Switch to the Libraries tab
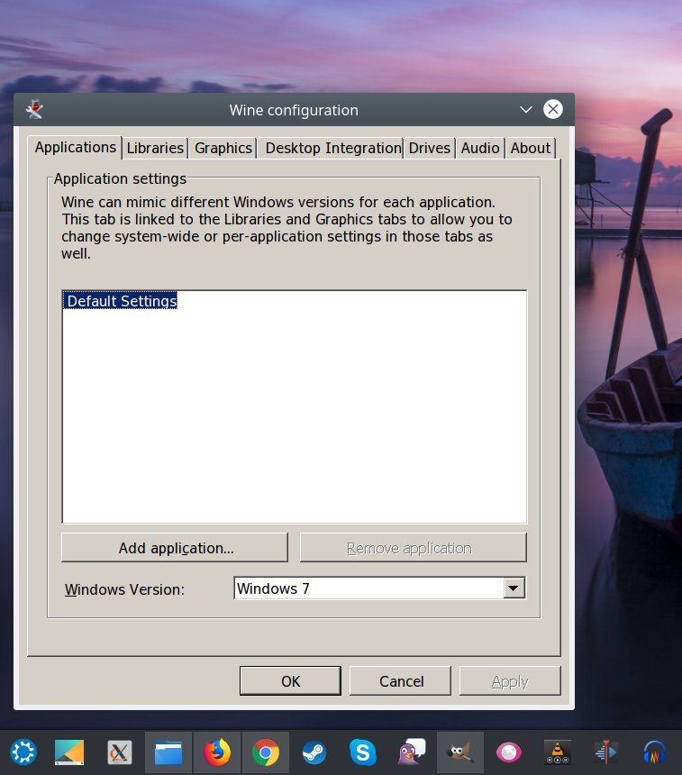Screen dimensions: 682x775 pyautogui.click(x=155, y=148)
